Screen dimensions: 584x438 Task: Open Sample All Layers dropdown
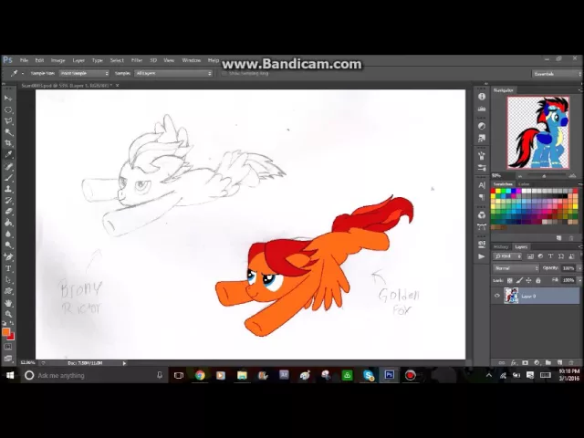(x=173, y=73)
